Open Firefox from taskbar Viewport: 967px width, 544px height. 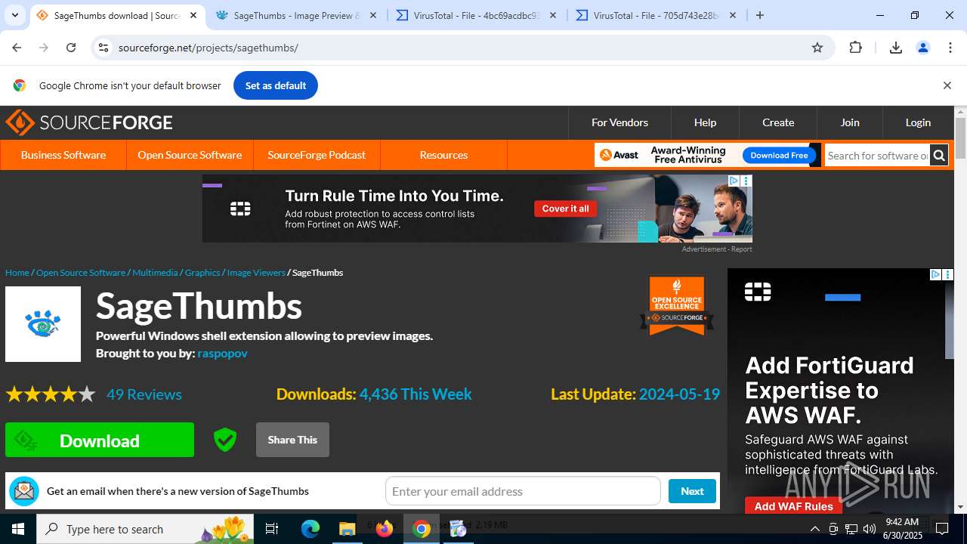click(x=385, y=529)
